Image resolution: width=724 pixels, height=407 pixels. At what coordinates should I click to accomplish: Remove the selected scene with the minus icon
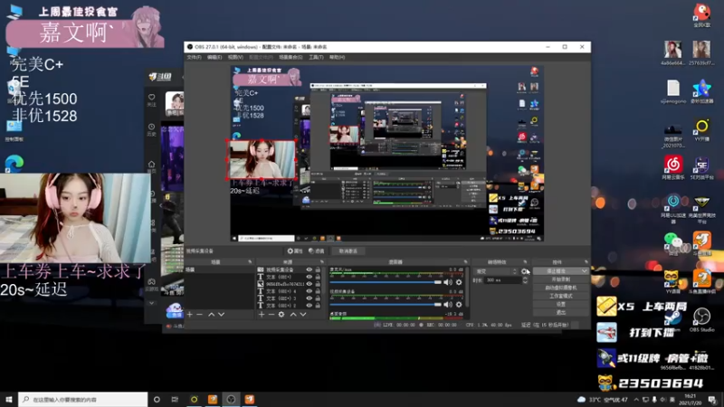tap(199, 314)
